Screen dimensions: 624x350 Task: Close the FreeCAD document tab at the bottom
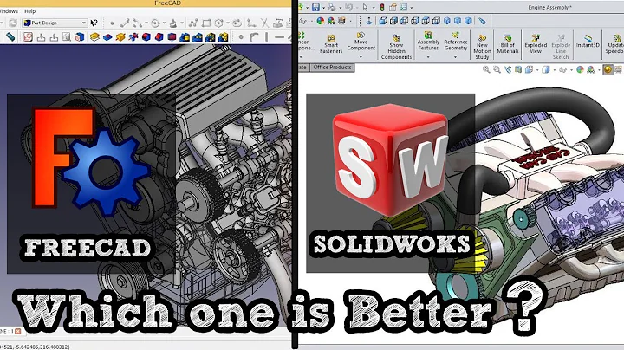pyautogui.click(x=17, y=331)
